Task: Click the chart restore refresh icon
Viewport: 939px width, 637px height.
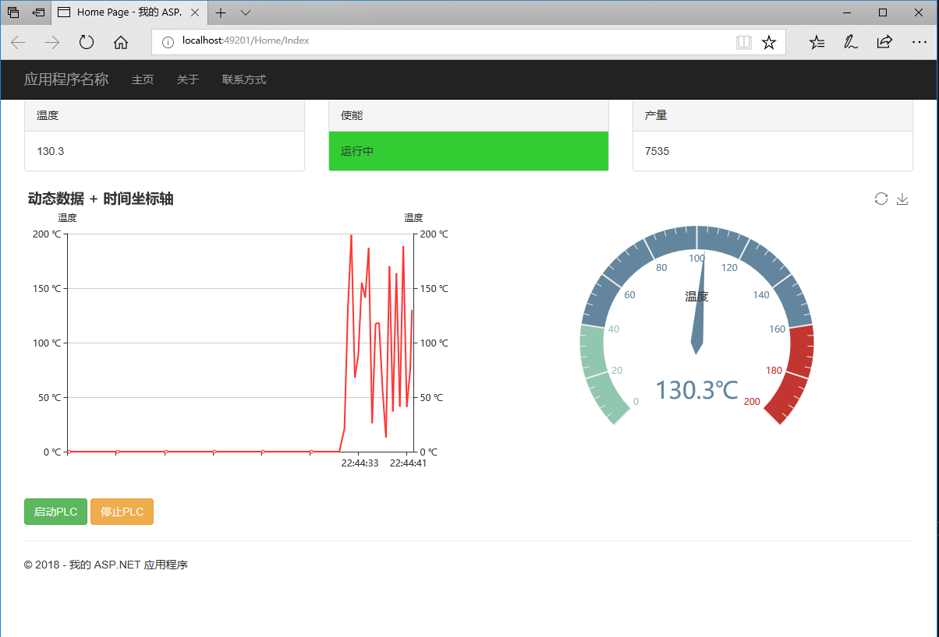Action: pos(881,199)
